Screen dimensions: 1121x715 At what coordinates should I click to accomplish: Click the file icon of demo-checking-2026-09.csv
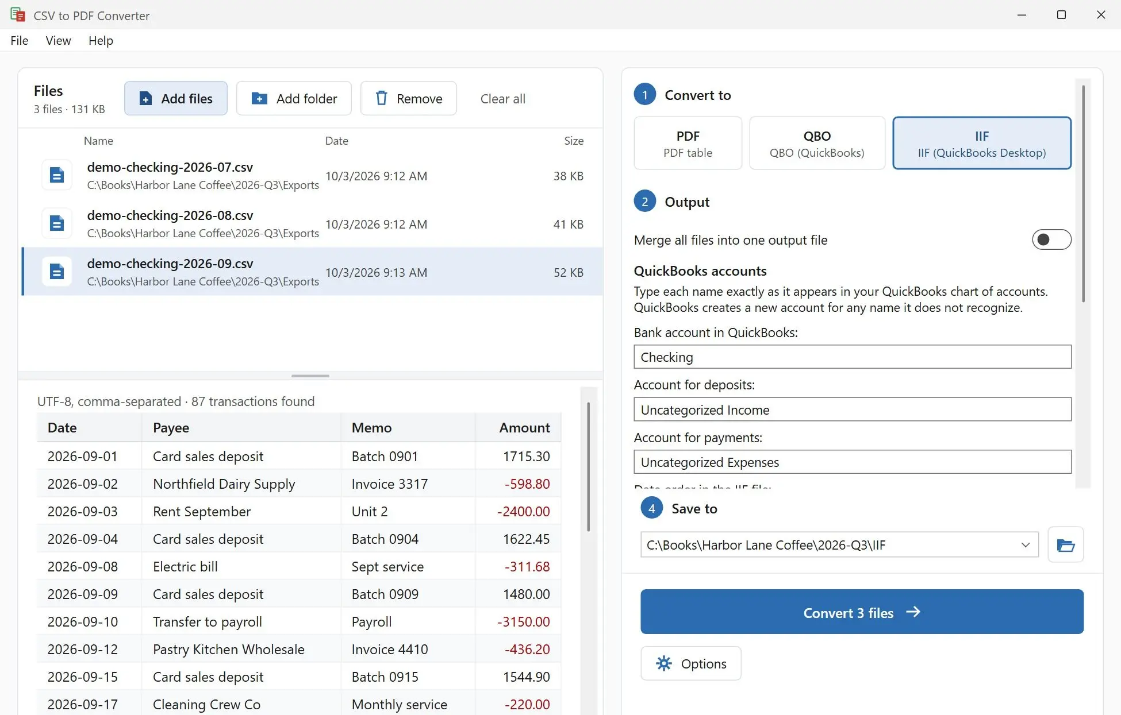point(57,272)
